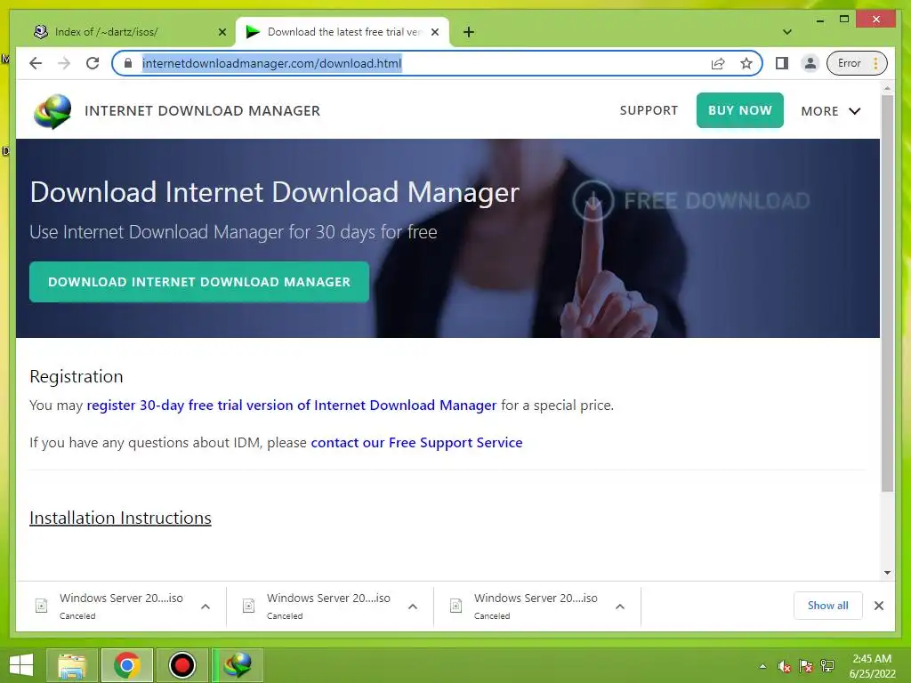Screen dimensions: 911x683
Task: Open the register 30-day free trial link
Action: [x=292, y=406]
